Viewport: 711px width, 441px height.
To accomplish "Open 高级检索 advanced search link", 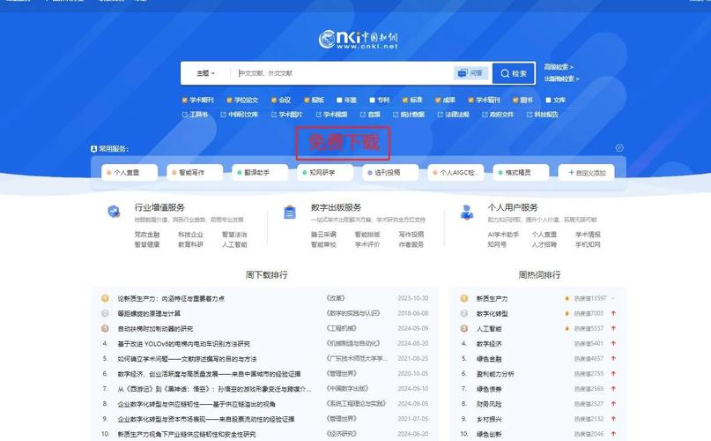I will [559, 67].
